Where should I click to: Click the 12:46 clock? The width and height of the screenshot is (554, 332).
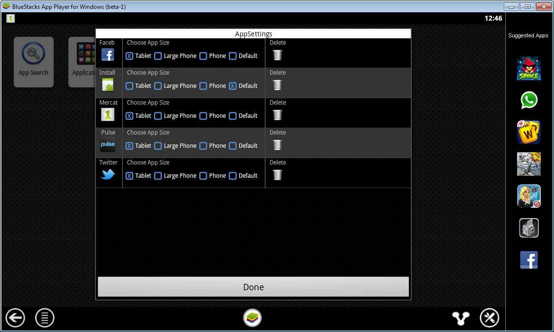(x=493, y=18)
